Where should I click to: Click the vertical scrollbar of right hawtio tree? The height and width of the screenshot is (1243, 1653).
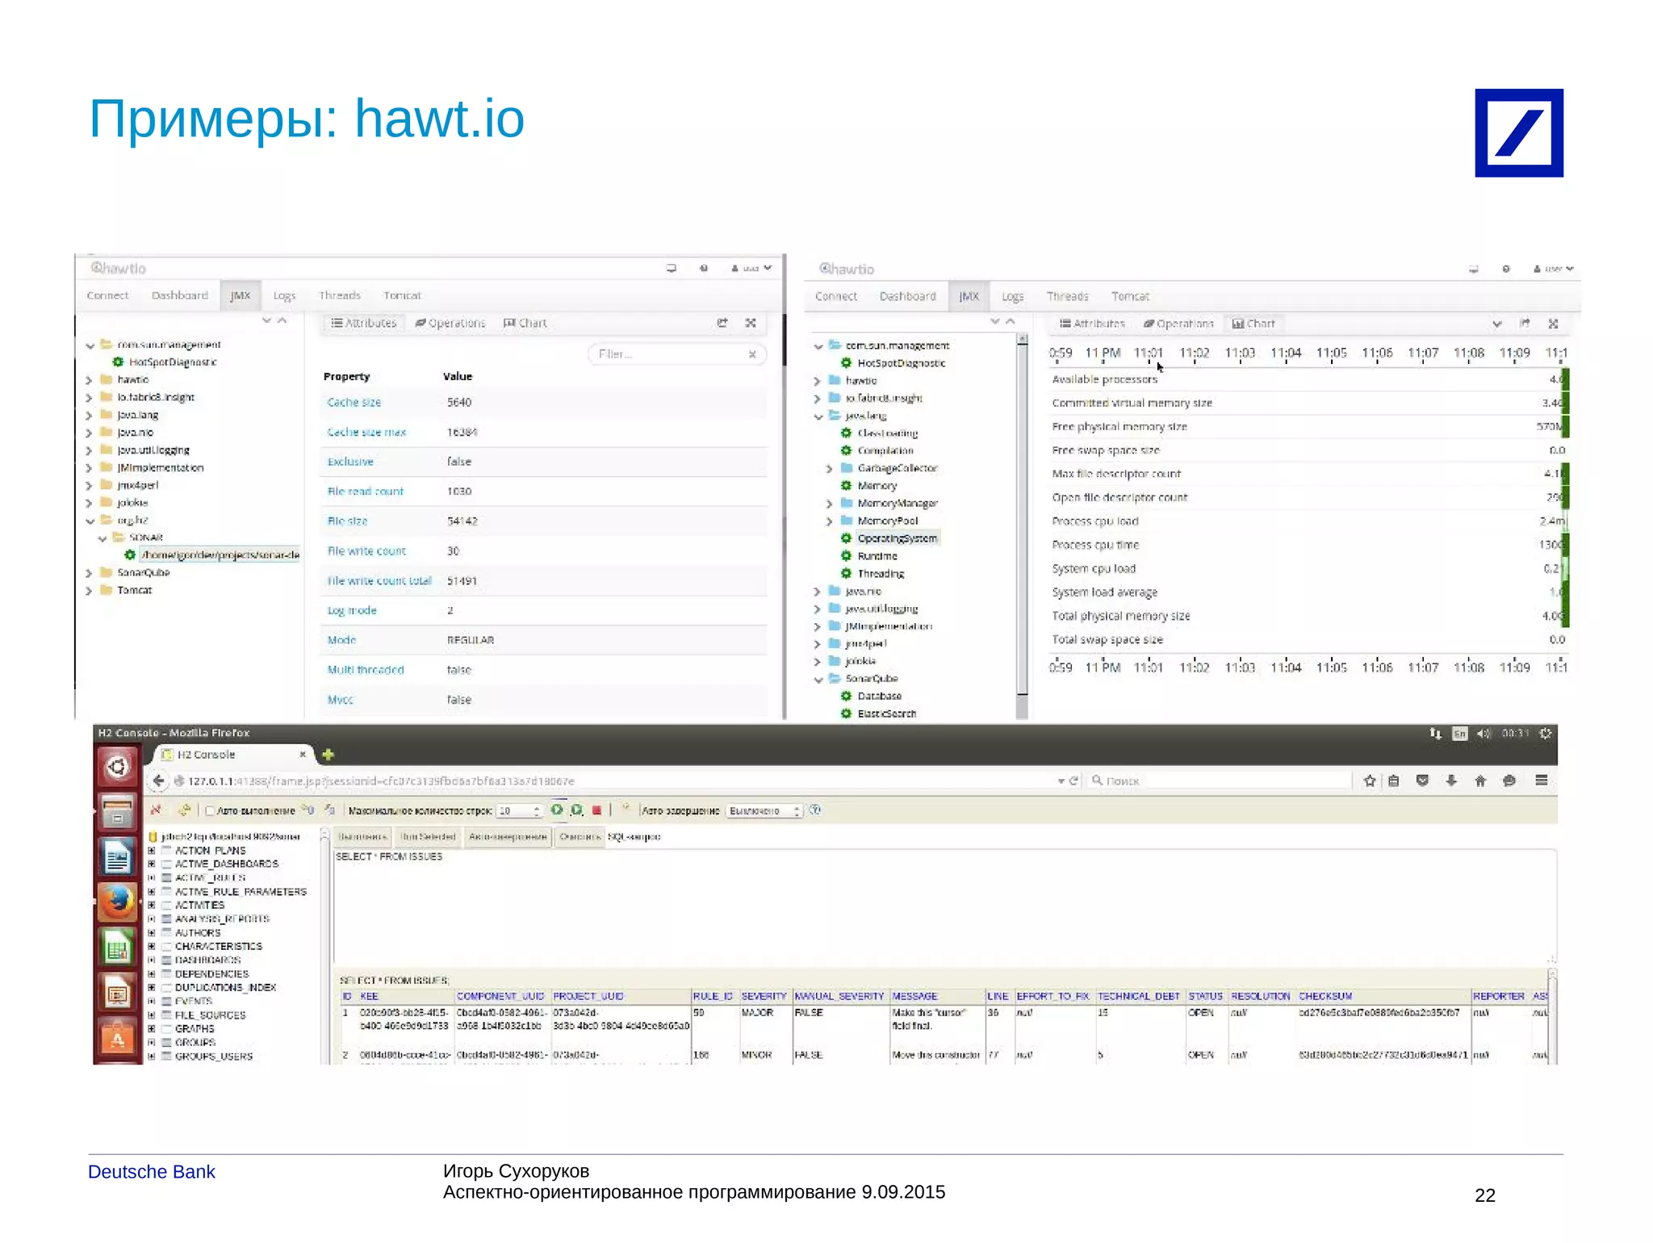pyautogui.click(x=1022, y=526)
